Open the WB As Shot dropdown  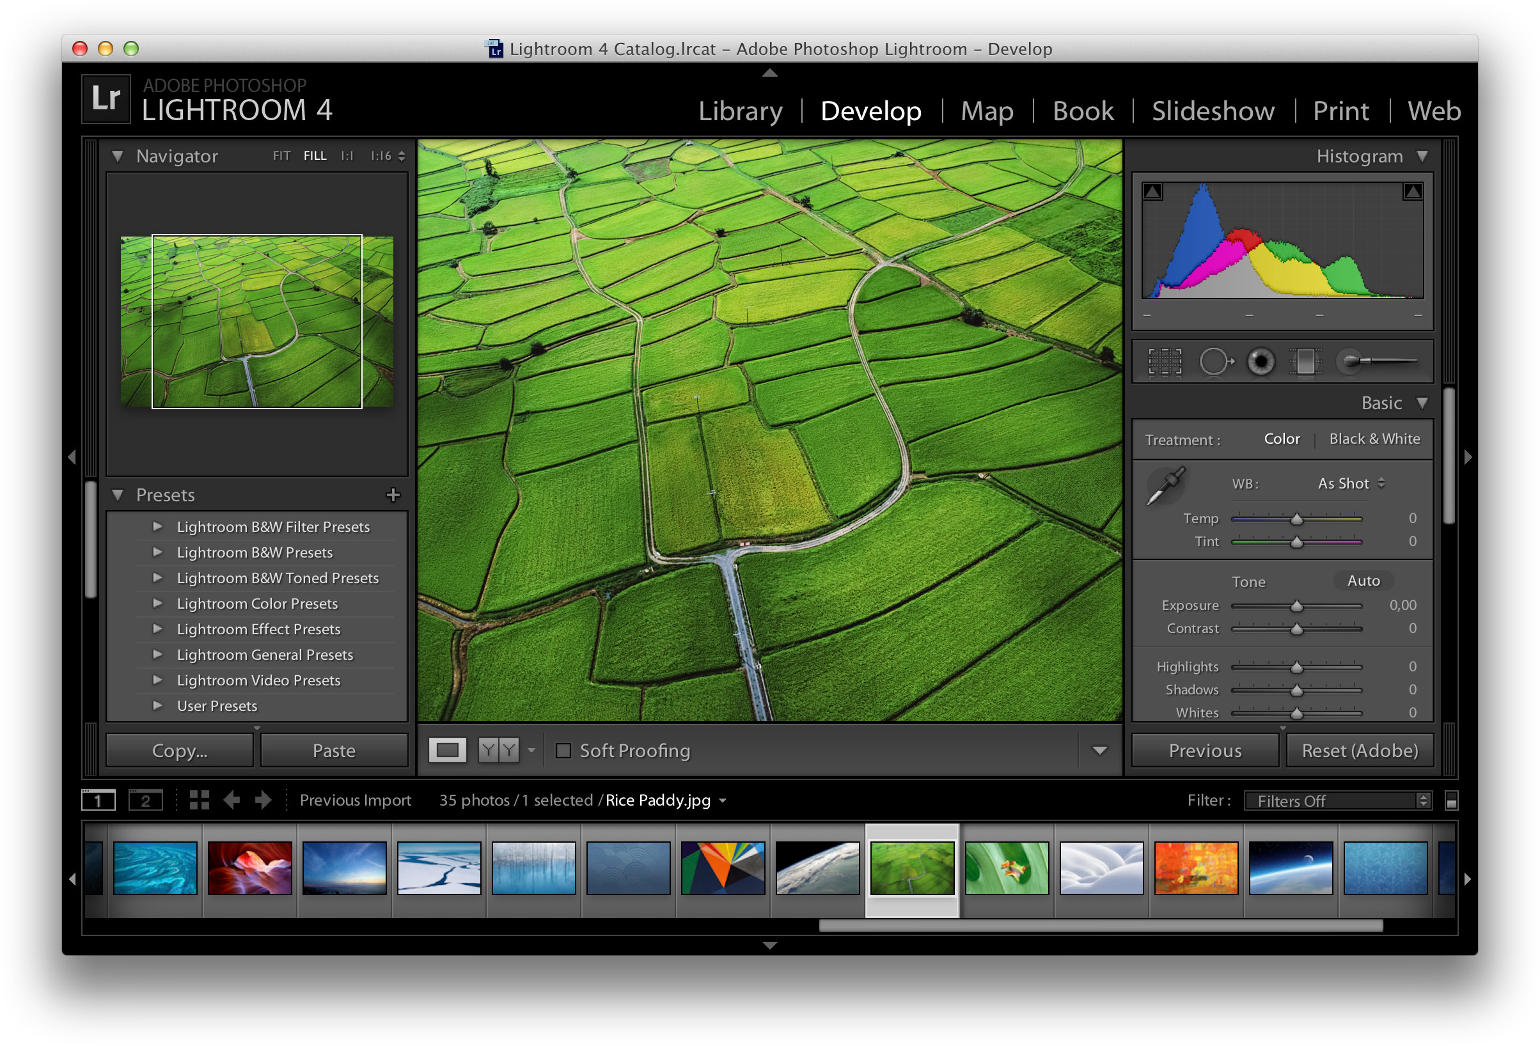[x=1351, y=483]
